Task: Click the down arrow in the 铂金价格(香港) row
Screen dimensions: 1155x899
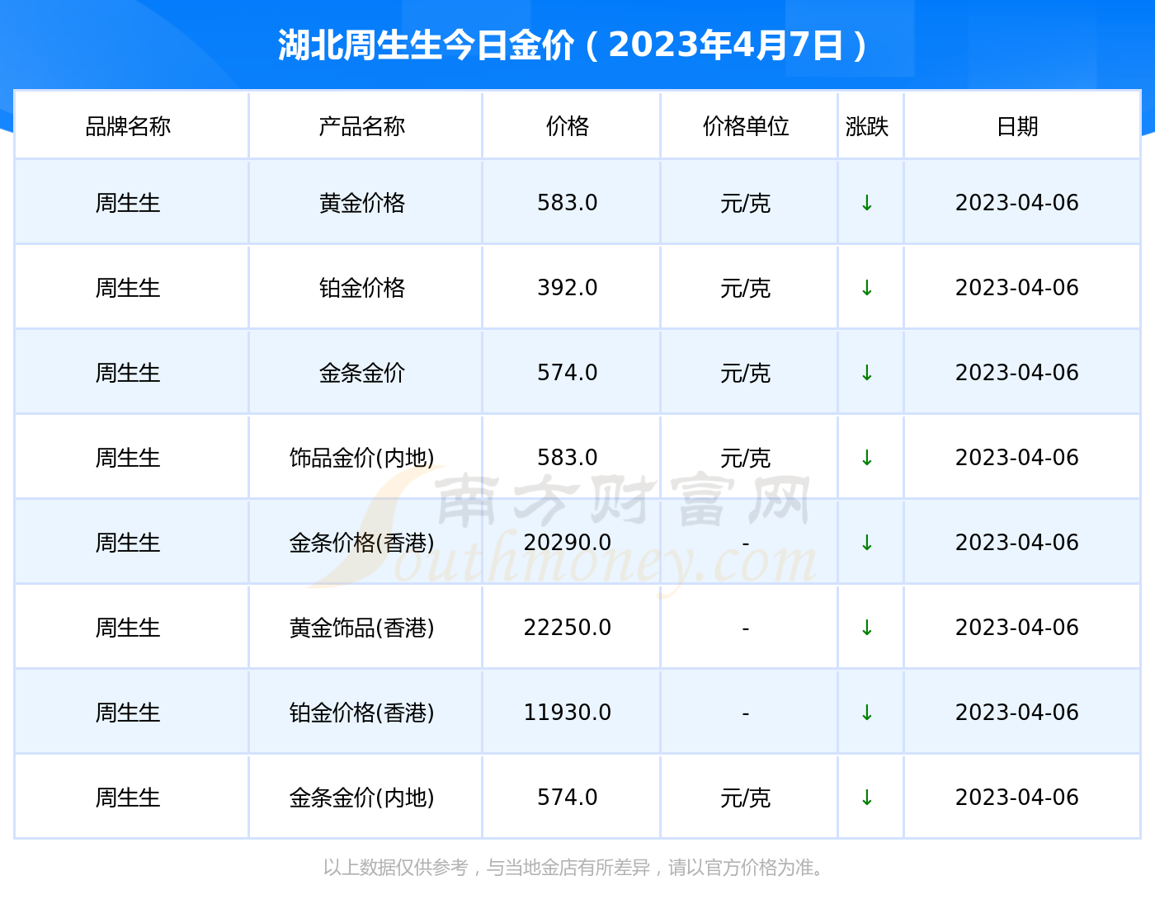Action: (867, 713)
